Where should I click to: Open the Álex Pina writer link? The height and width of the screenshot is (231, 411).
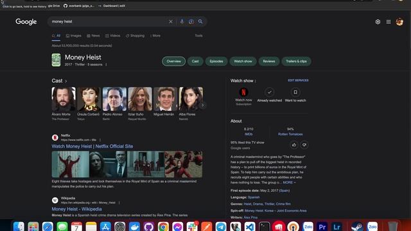click(x=250, y=218)
